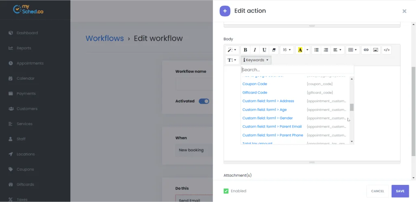This screenshot has width=416, height=202.
Task: Insert an ordered numbered list
Action: (326, 50)
